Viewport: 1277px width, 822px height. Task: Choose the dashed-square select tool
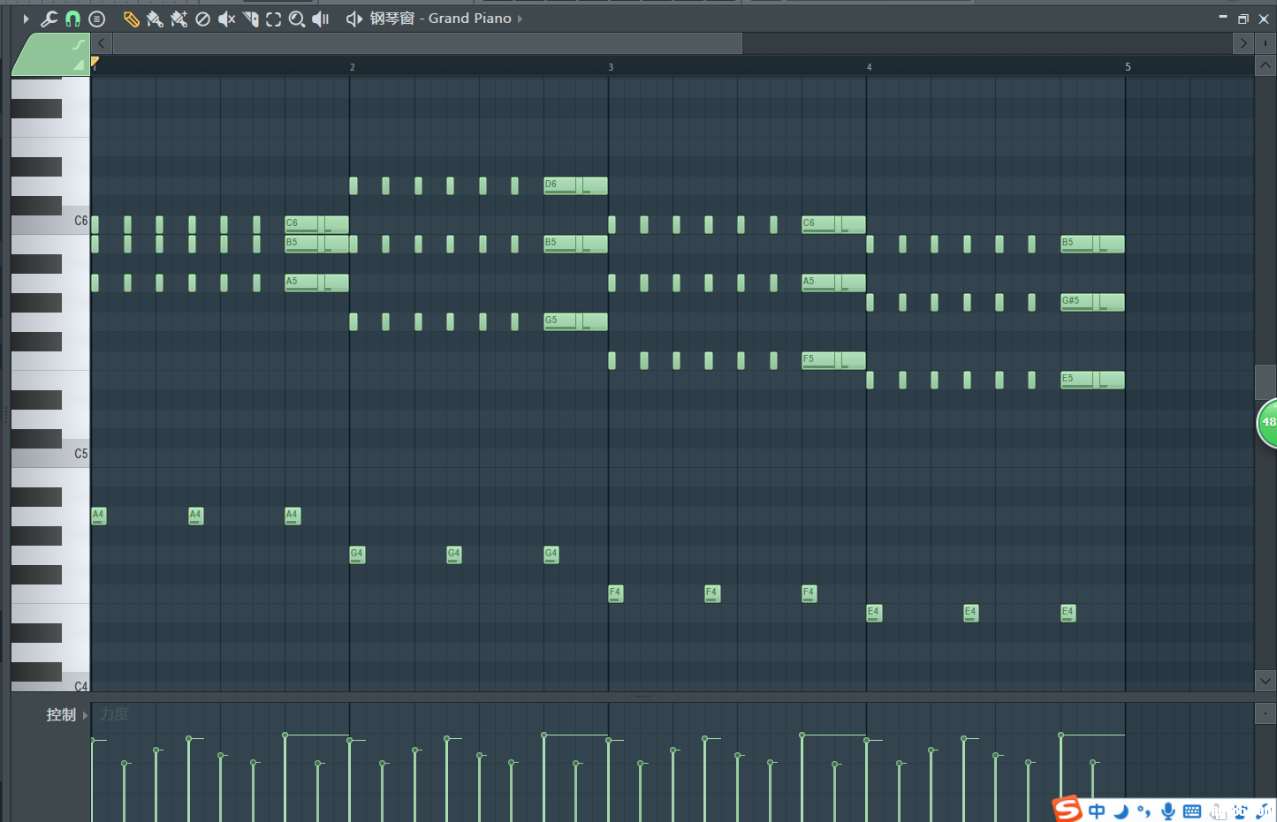tap(274, 19)
